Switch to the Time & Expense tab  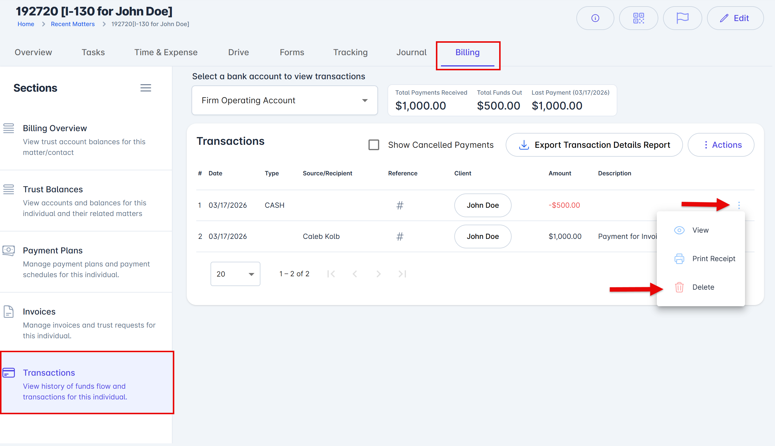(166, 53)
